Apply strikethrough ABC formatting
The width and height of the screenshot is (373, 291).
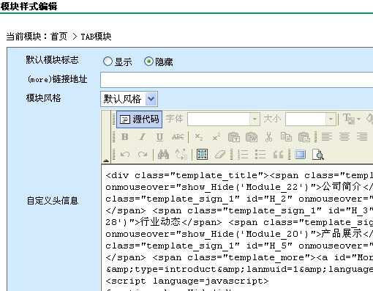pos(178,137)
